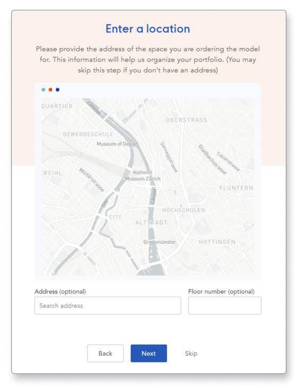Click the teal dot above the map
Image resolution: width=299 pixels, height=389 pixels.
43,90
